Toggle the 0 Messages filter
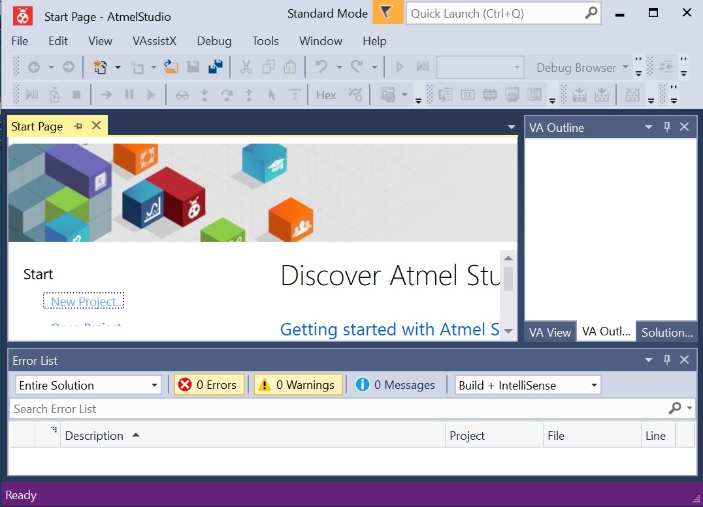The image size is (703, 507). point(395,385)
